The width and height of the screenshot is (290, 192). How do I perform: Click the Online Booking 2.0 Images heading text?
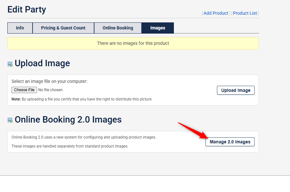(68, 120)
